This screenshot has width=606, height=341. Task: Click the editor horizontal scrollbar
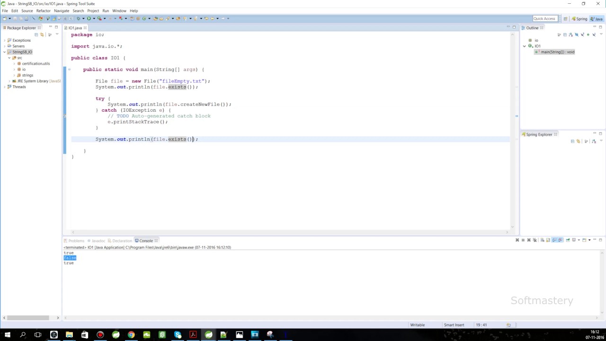click(x=289, y=232)
